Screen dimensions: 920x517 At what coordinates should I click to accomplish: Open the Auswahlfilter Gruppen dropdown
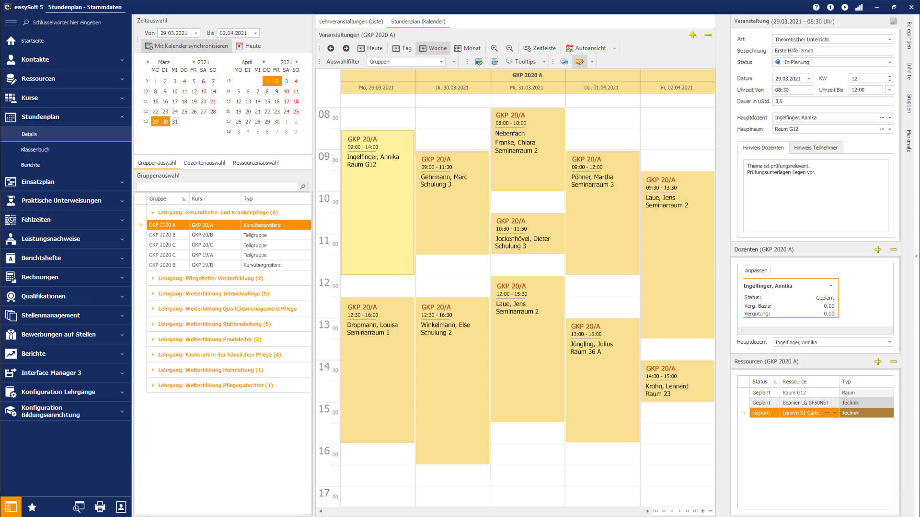(x=441, y=62)
